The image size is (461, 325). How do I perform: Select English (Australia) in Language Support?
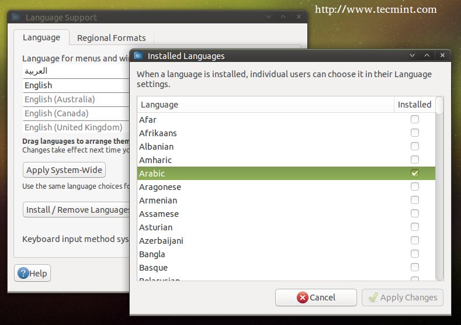tap(76, 99)
